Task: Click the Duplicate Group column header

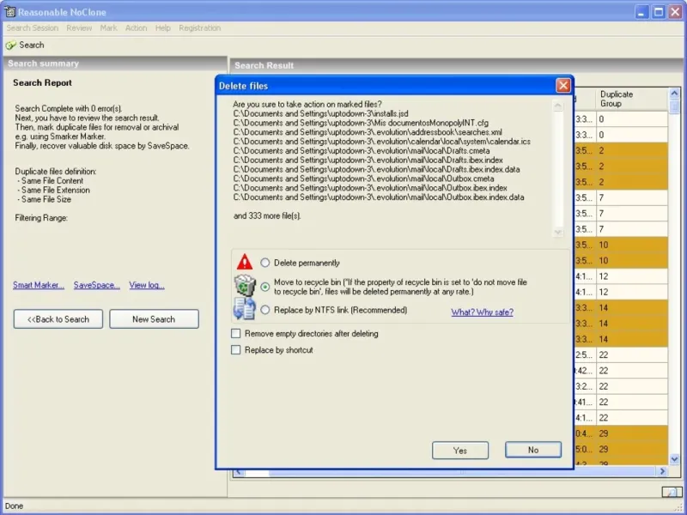Action: point(632,99)
